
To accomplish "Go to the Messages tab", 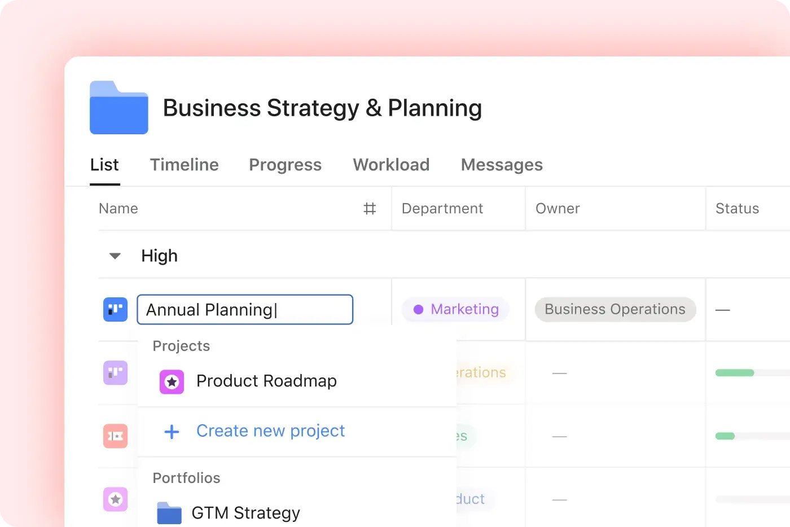I will tap(502, 165).
